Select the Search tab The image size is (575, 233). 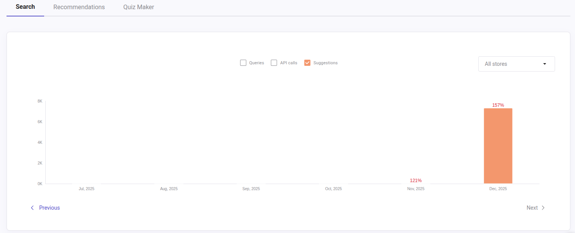(x=25, y=7)
